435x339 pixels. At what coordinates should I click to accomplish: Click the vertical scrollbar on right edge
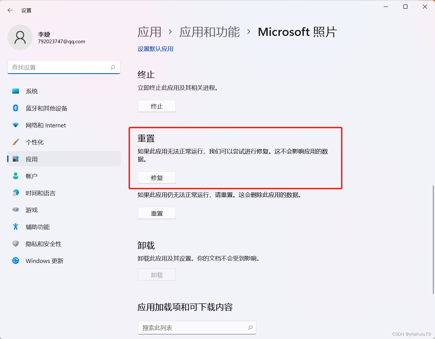pyautogui.click(x=433, y=240)
